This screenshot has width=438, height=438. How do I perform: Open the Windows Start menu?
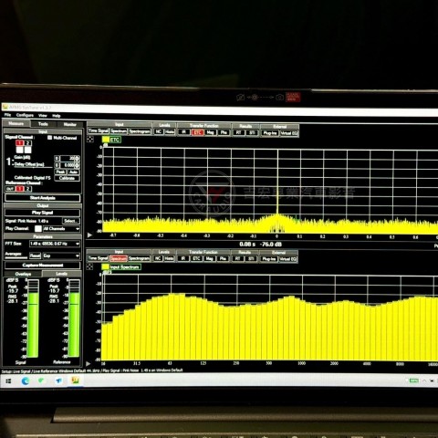(8, 381)
